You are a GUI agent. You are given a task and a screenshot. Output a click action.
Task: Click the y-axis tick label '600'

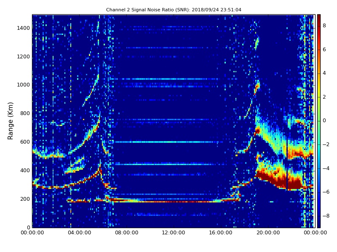click(25, 142)
